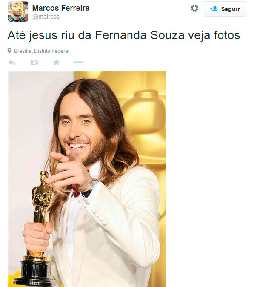Click the location pin icon
The width and height of the screenshot is (257, 287).
coord(9,51)
